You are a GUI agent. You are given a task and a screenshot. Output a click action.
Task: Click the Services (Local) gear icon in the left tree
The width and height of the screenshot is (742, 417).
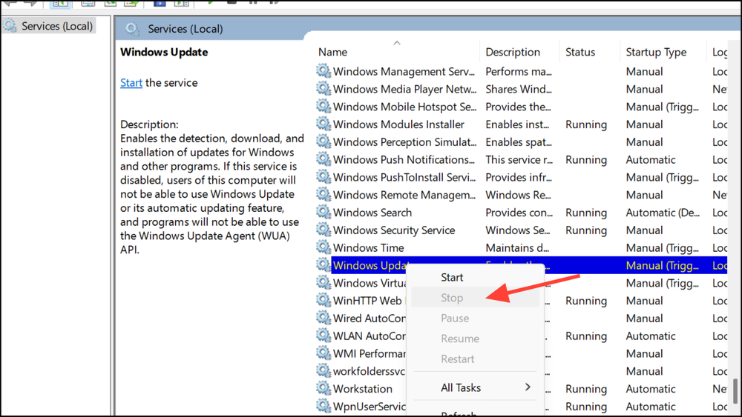click(10, 25)
